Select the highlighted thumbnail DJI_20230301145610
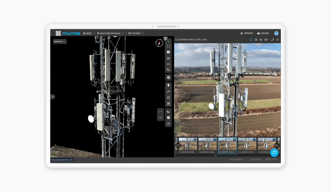331x192 pixels. coord(227,146)
